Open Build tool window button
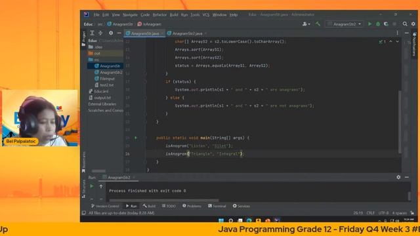The width and height of the screenshot is (420, 236). (x=149, y=206)
